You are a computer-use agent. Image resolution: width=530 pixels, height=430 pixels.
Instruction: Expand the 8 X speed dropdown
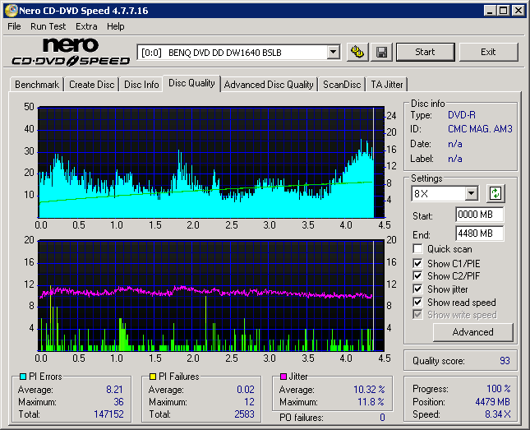point(471,194)
